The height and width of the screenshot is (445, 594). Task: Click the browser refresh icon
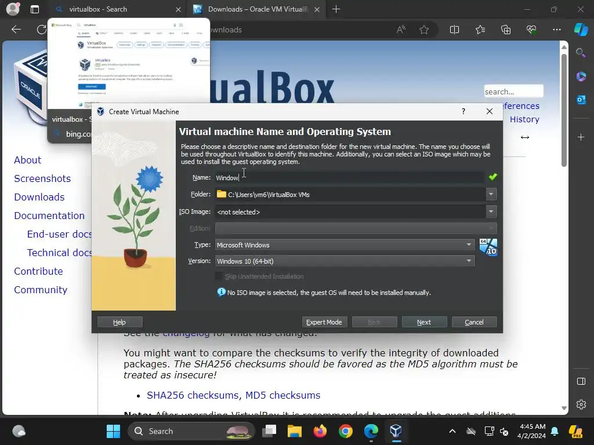coord(41,30)
